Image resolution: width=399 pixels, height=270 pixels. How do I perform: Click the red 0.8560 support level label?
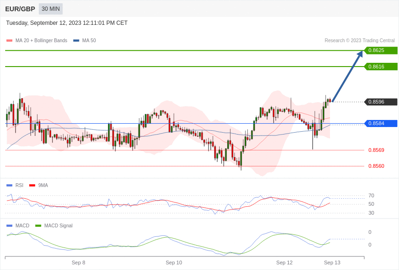376,166
